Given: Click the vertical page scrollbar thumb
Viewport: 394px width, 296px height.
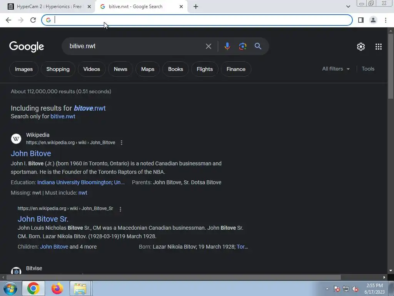Looking at the screenshot, I should pyautogui.click(x=391, y=66).
